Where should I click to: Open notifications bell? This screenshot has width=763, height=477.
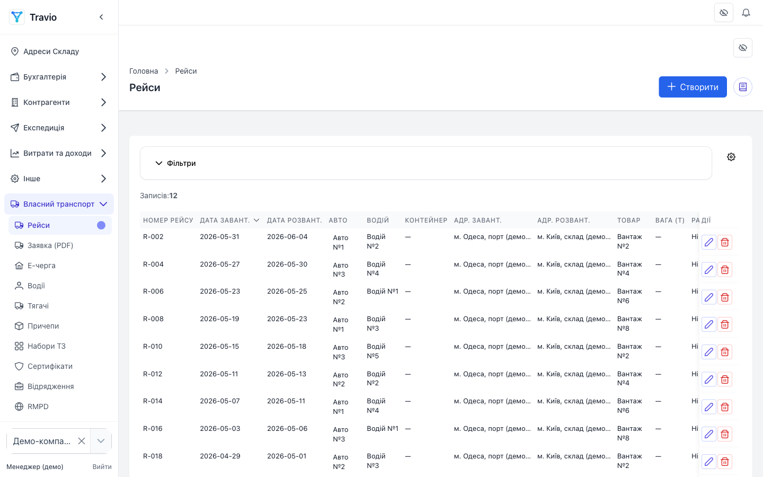pyautogui.click(x=746, y=13)
